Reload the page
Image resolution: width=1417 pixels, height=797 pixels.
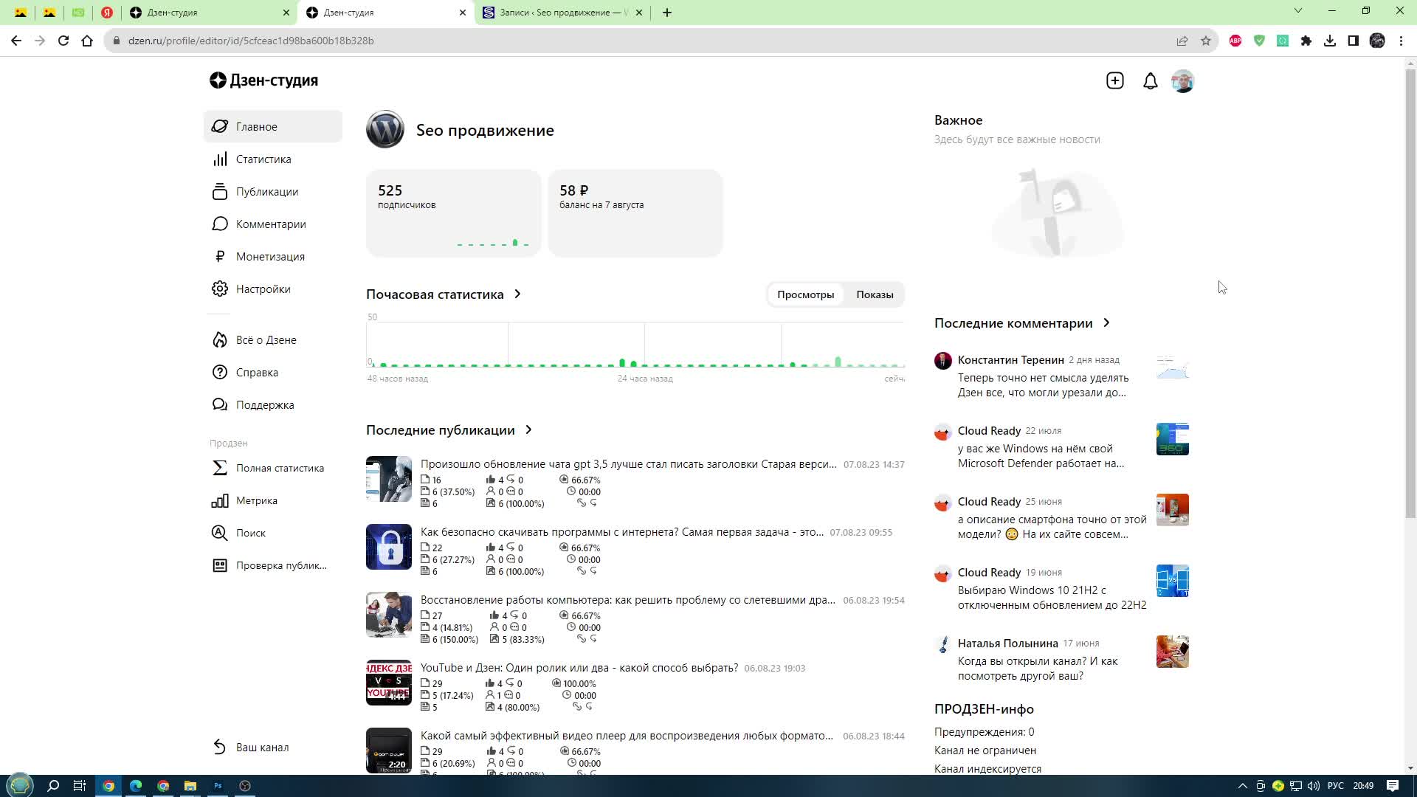click(x=63, y=41)
